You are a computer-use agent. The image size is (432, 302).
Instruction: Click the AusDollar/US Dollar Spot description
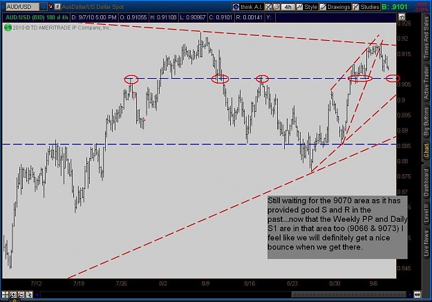93,7
